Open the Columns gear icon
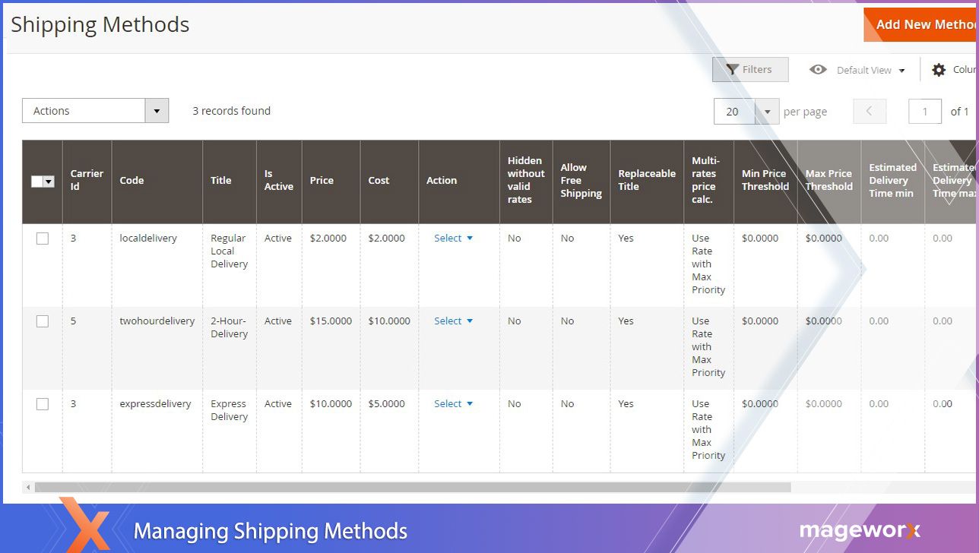This screenshot has height=553, width=979. click(x=939, y=69)
